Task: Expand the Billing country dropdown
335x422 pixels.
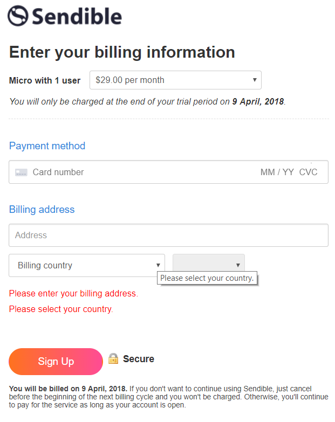Action: point(87,265)
